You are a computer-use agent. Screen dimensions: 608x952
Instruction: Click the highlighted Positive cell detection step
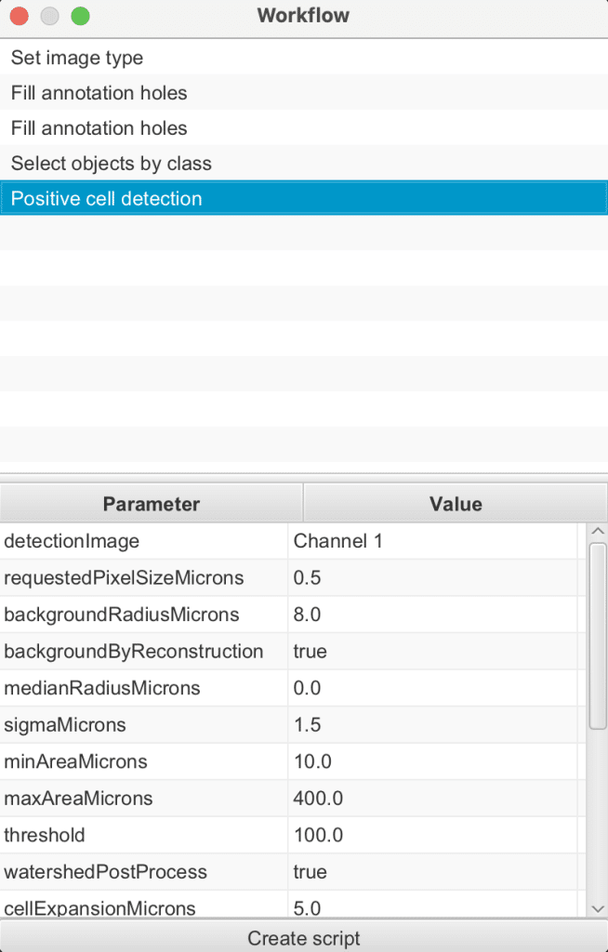[106, 199]
